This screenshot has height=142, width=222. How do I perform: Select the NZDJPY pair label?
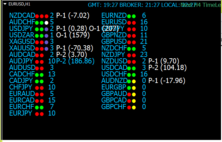[113, 55]
